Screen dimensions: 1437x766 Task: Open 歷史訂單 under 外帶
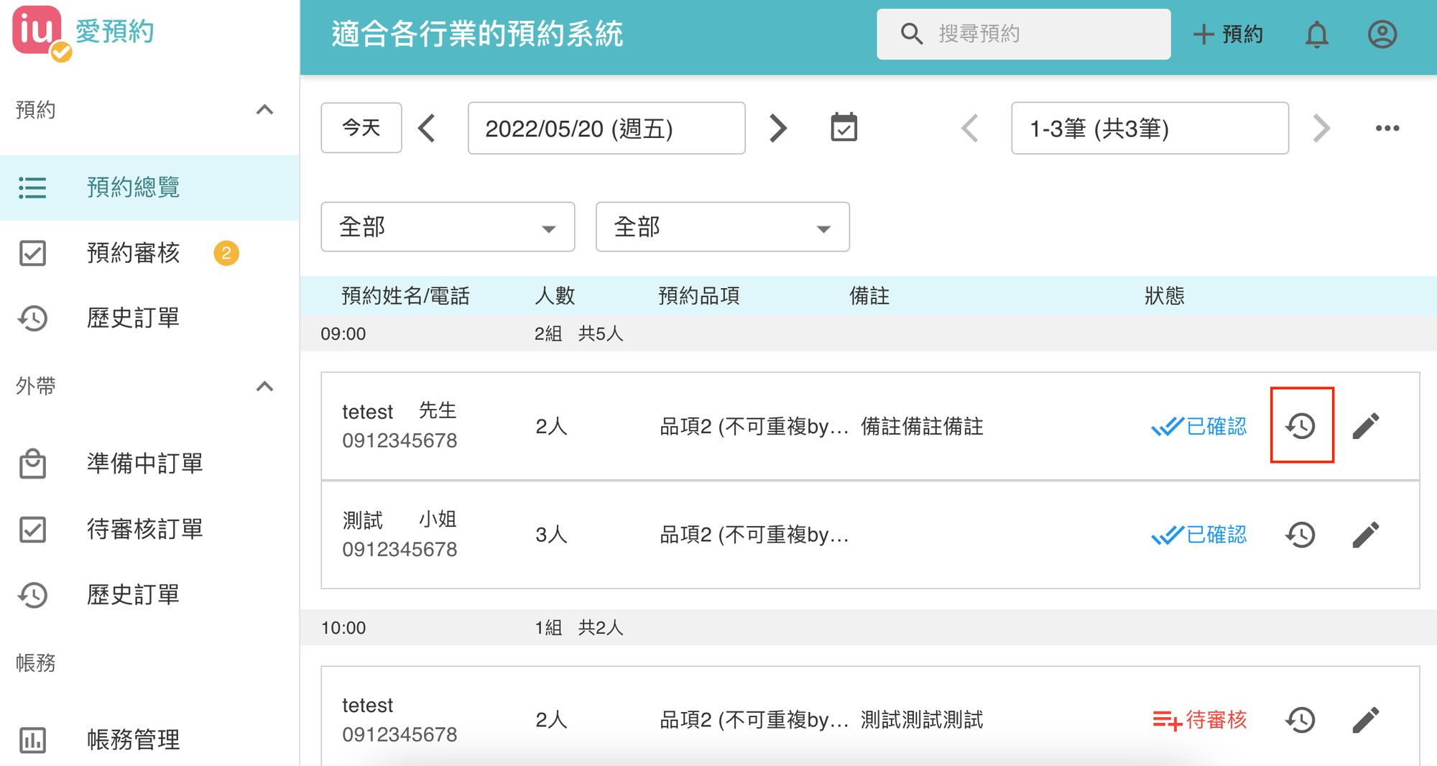point(149,595)
